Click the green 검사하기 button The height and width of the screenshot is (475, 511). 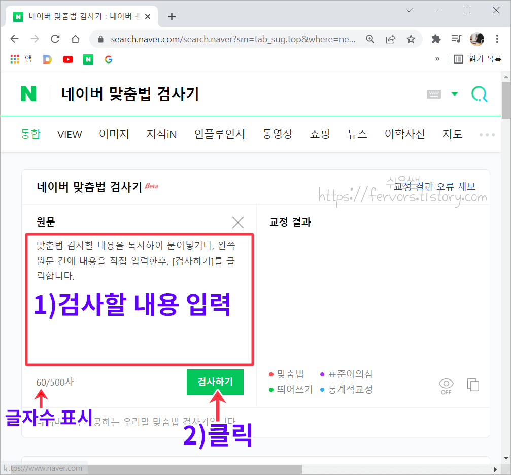point(215,382)
